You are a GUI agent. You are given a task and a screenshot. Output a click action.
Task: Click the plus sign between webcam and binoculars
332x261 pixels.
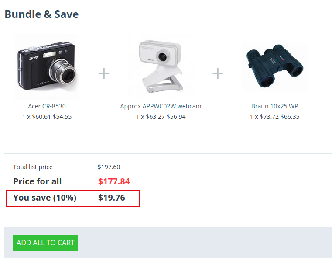218,73
